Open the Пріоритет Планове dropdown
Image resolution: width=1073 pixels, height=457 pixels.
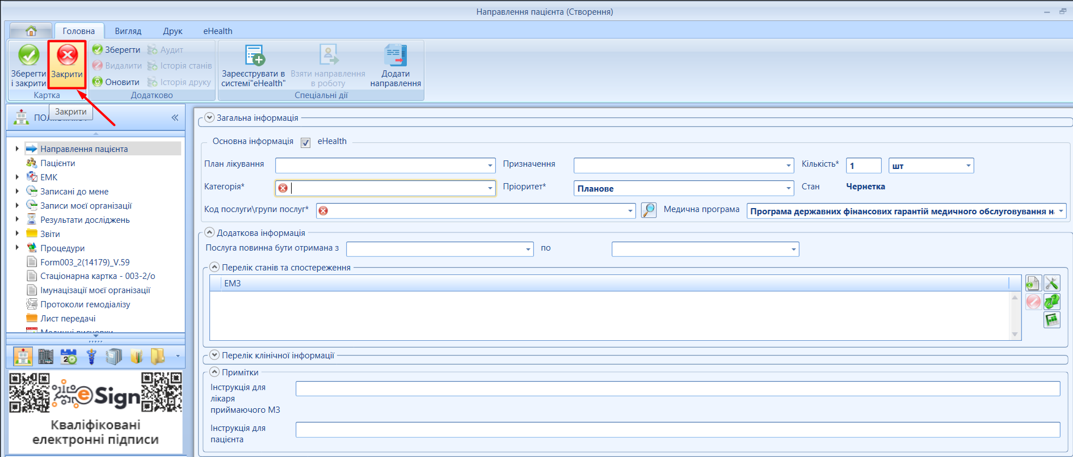(788, 188)
